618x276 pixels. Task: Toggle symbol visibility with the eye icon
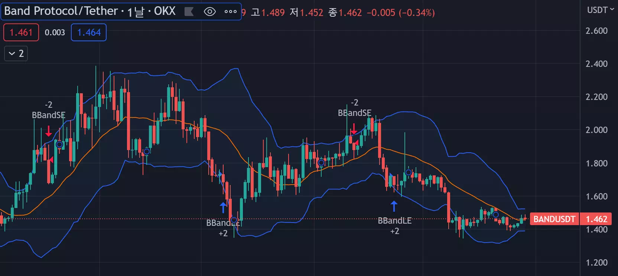(x=210, y=12)
